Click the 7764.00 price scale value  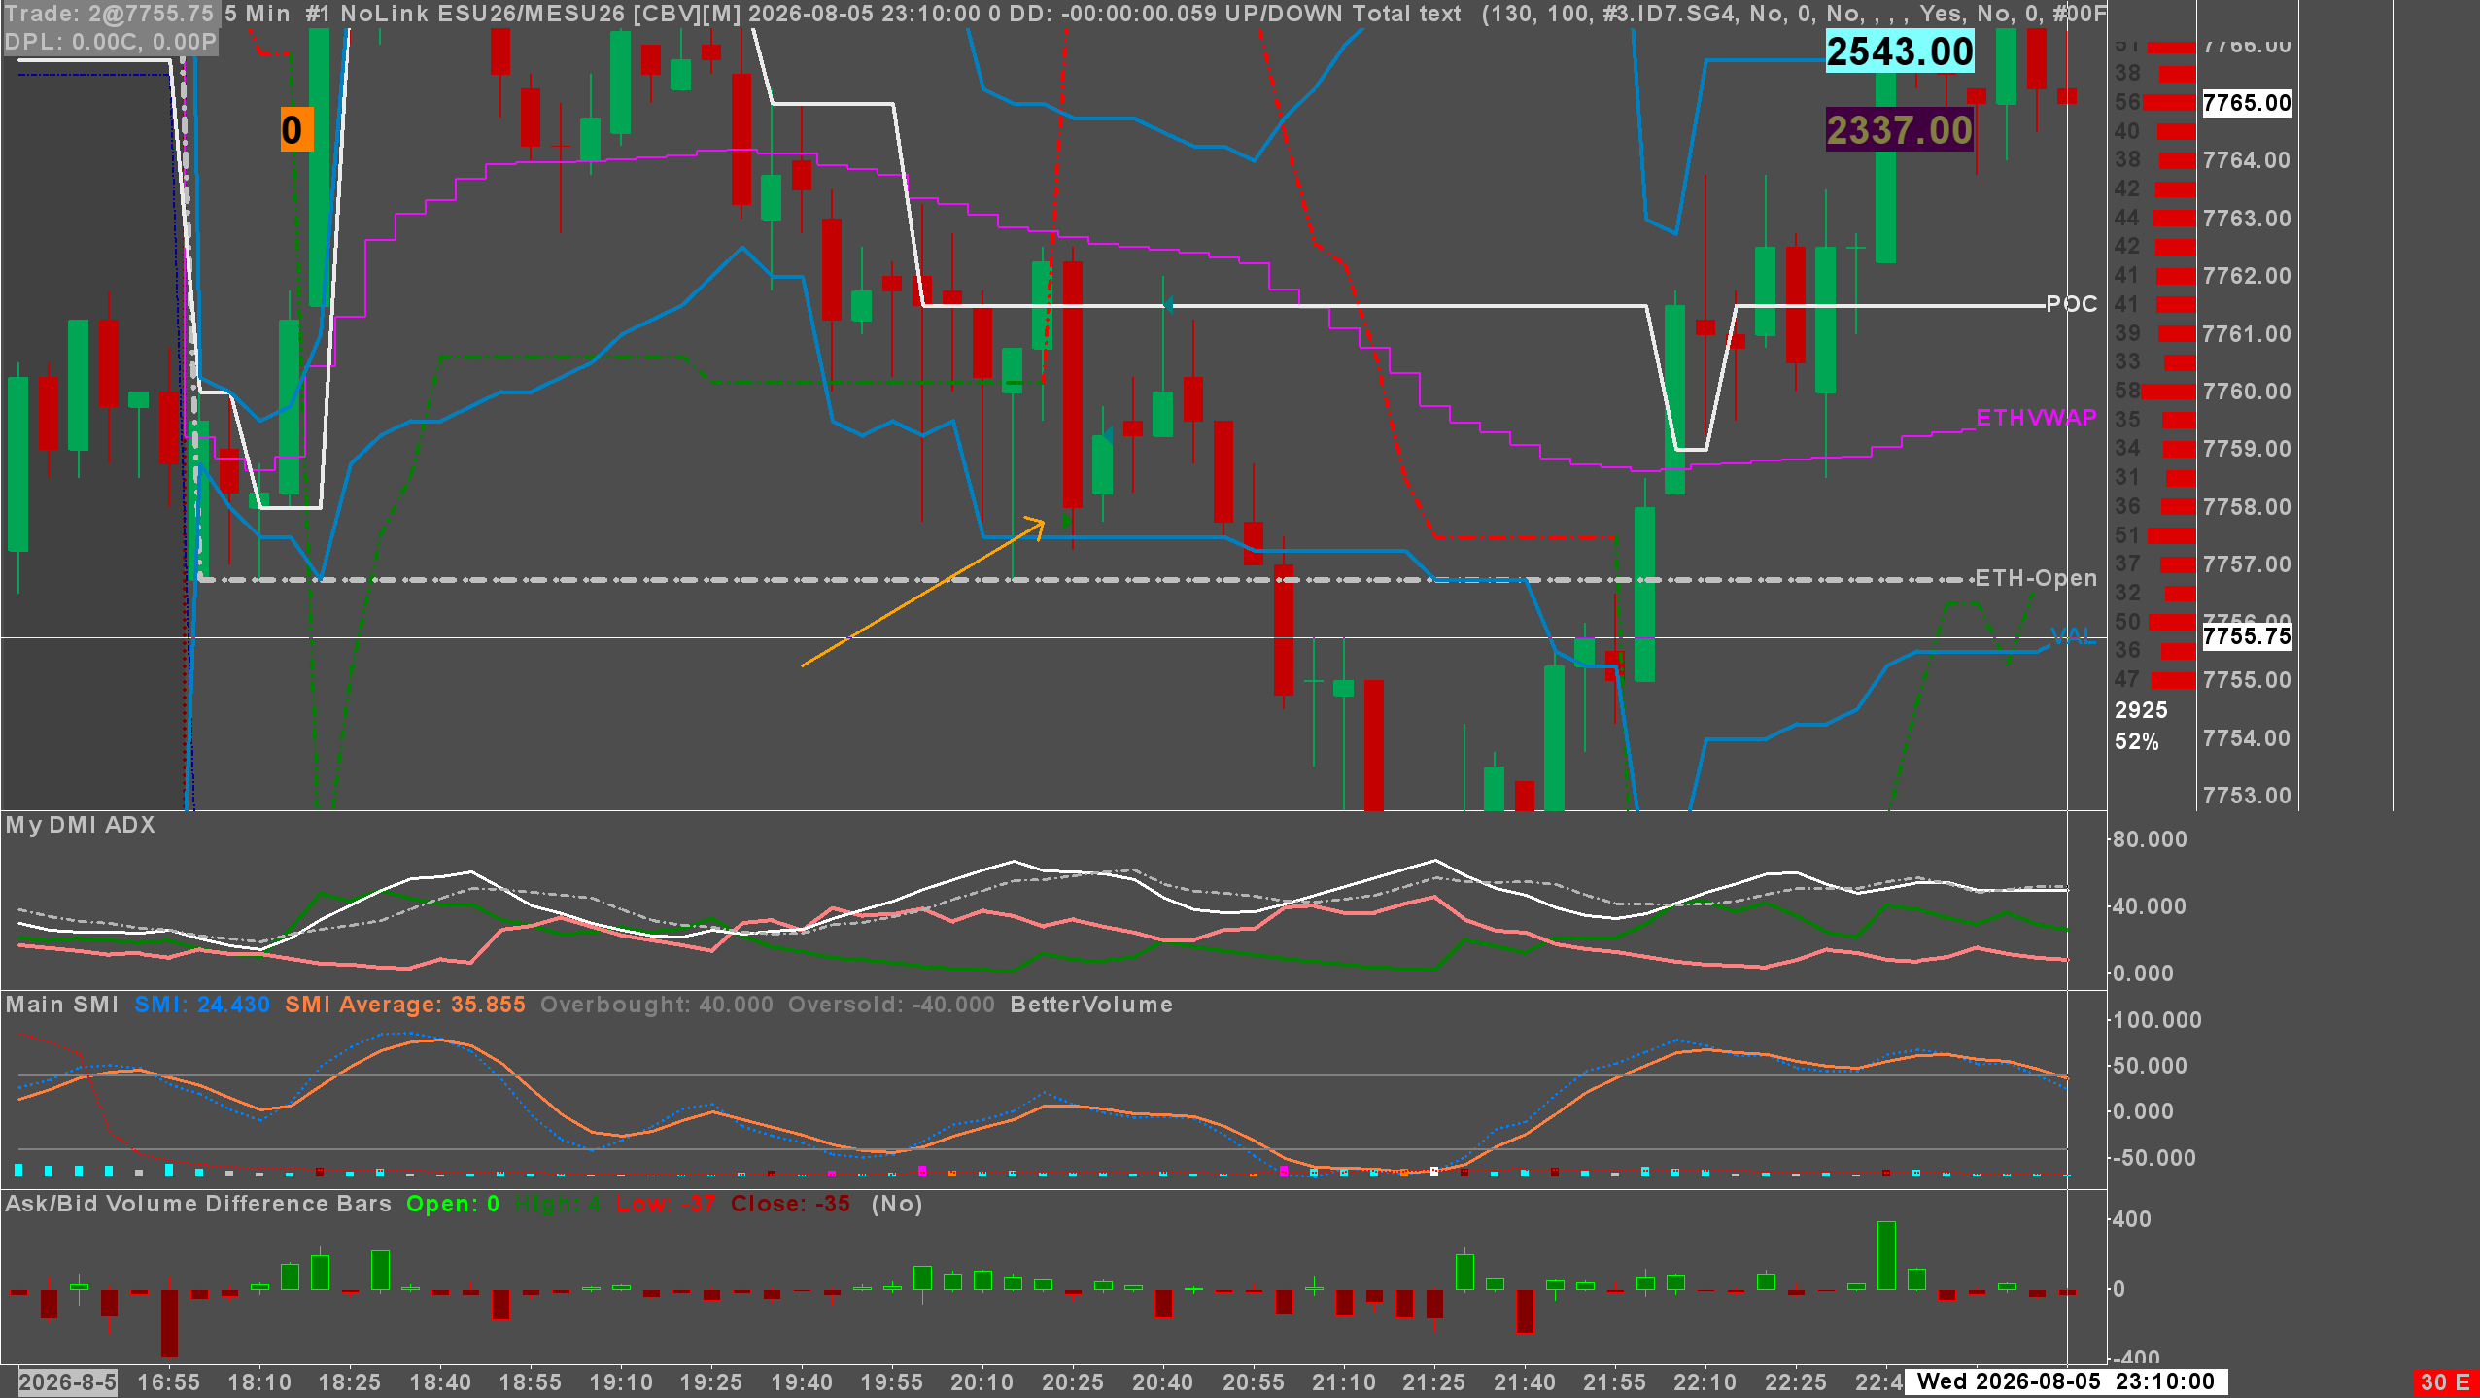(x=2246, y=160)
